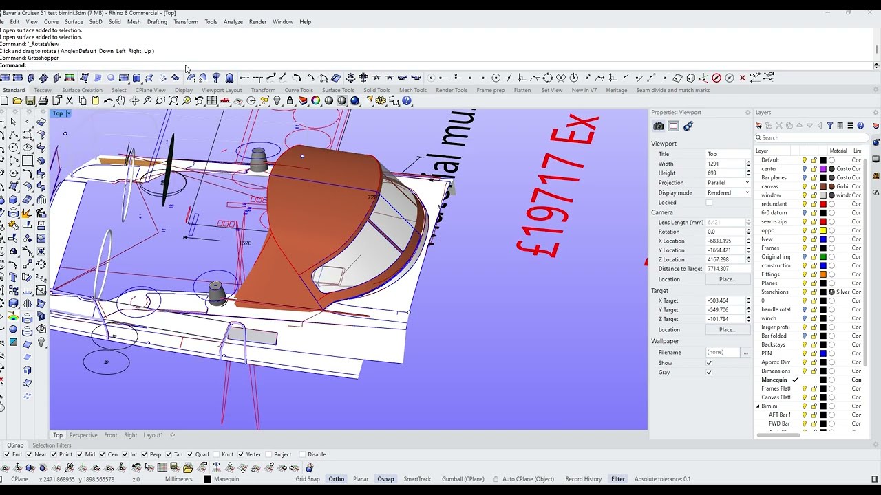The image size is (881, 495).
Task: Open Options with the gear icon
Action: (381, 101)
